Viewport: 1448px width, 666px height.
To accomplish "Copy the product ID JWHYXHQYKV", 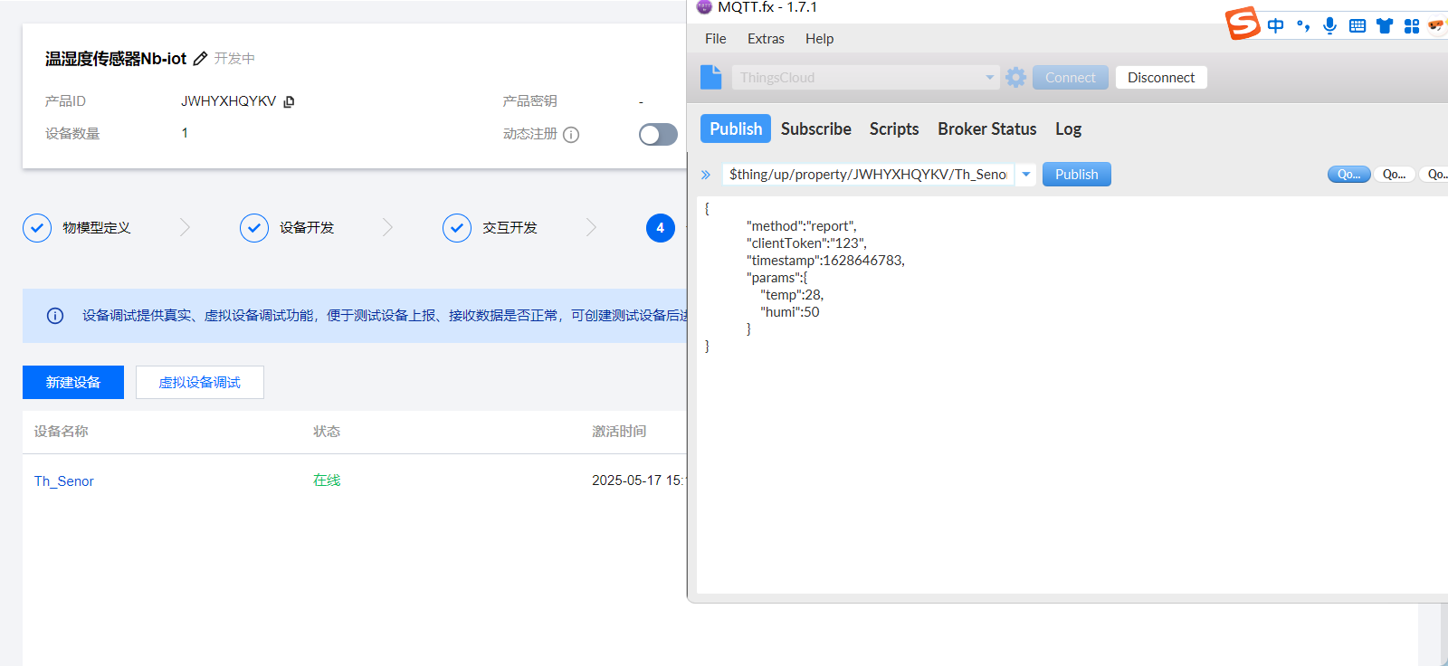I will click(289, 101).
